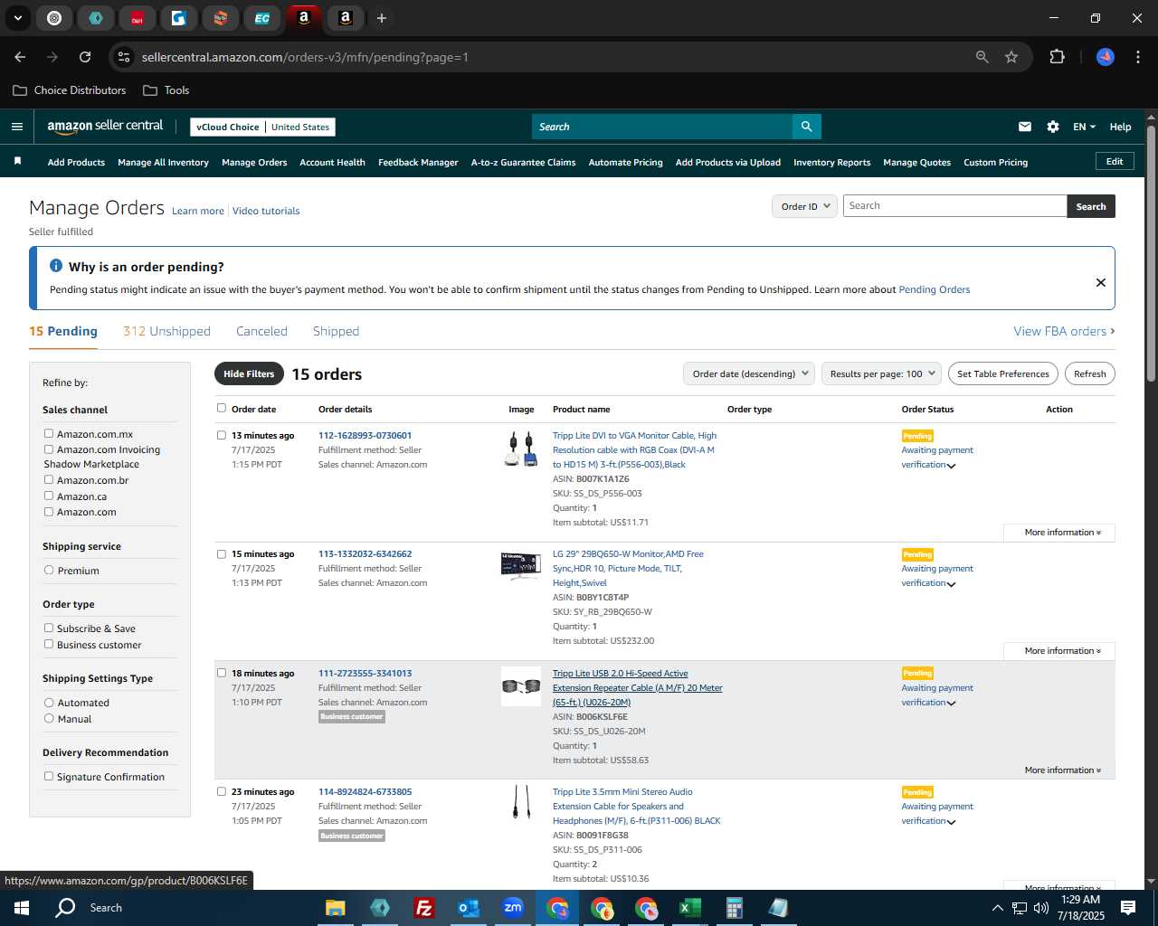Tick the Subscribe & Save checkbox
This screenshot has height=926, width=1158.
(x=49, y=628)
